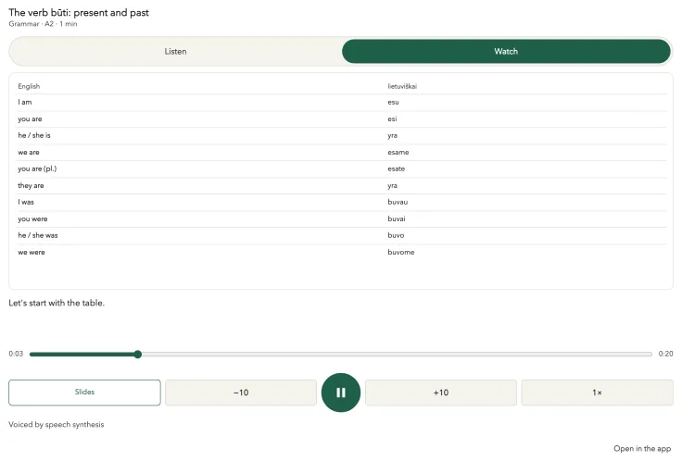Viewport: 682px width, 474px height.
Task: Click the "Open in the app" link
Action: click(642, 448)
